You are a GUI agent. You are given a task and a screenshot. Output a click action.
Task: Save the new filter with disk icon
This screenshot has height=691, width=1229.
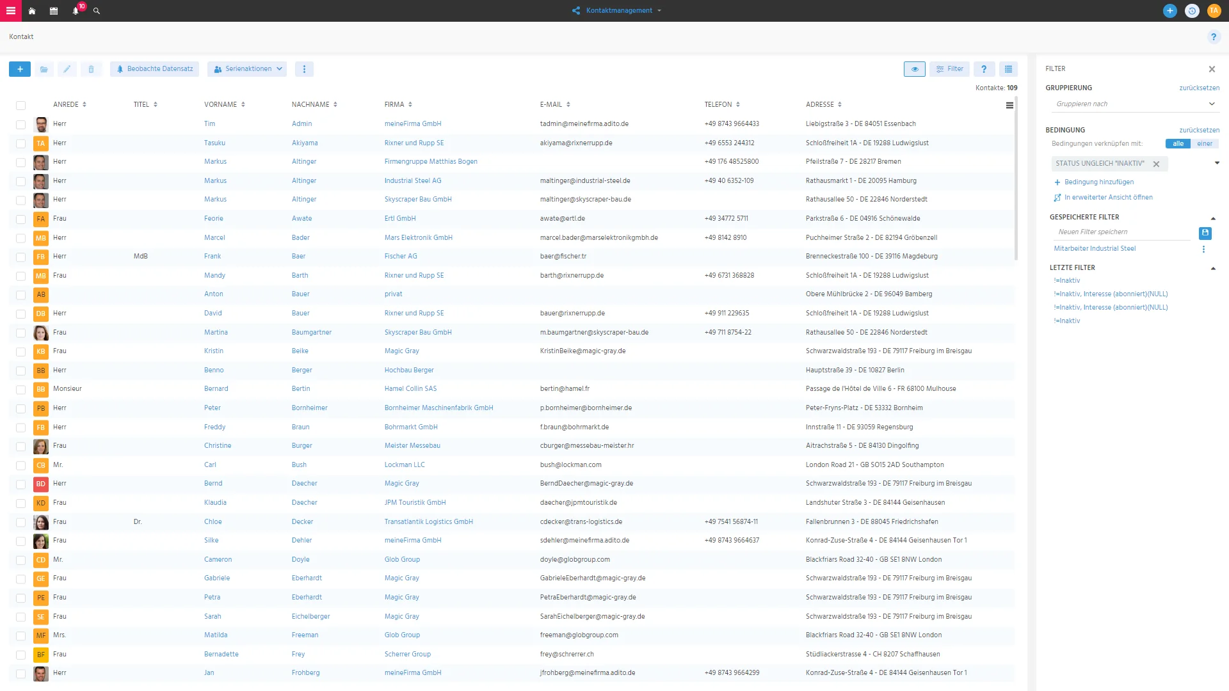pos(1205,233)
